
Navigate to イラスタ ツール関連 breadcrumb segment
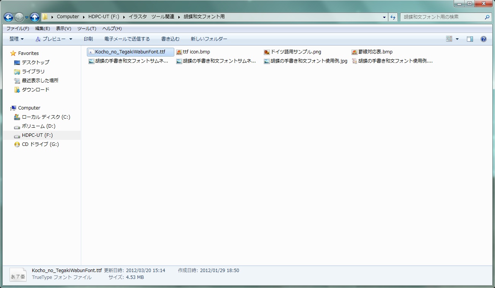pyautogui.click(x=151, y=17)
